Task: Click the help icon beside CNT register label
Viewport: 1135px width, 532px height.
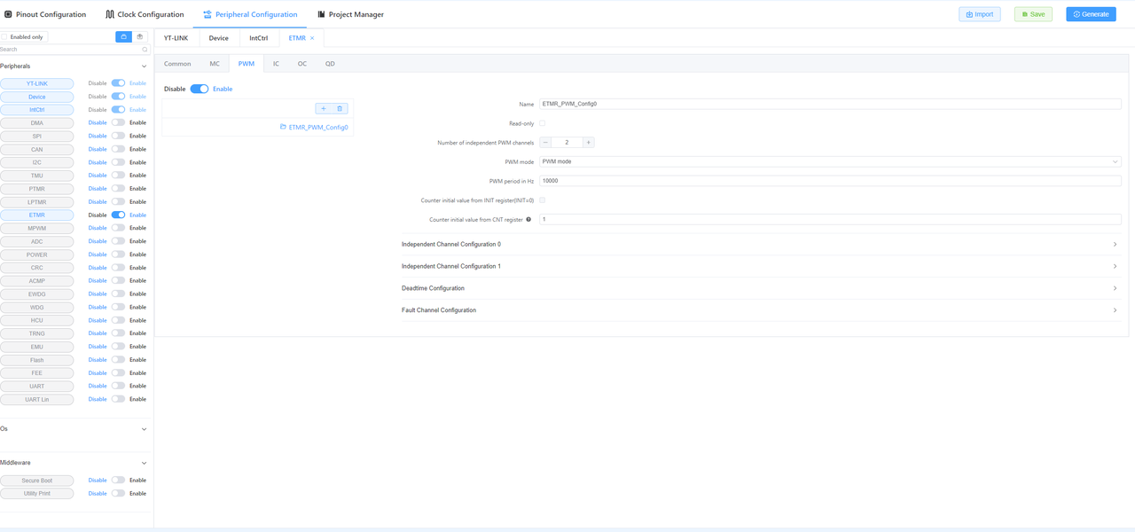Action: (528, 219)
